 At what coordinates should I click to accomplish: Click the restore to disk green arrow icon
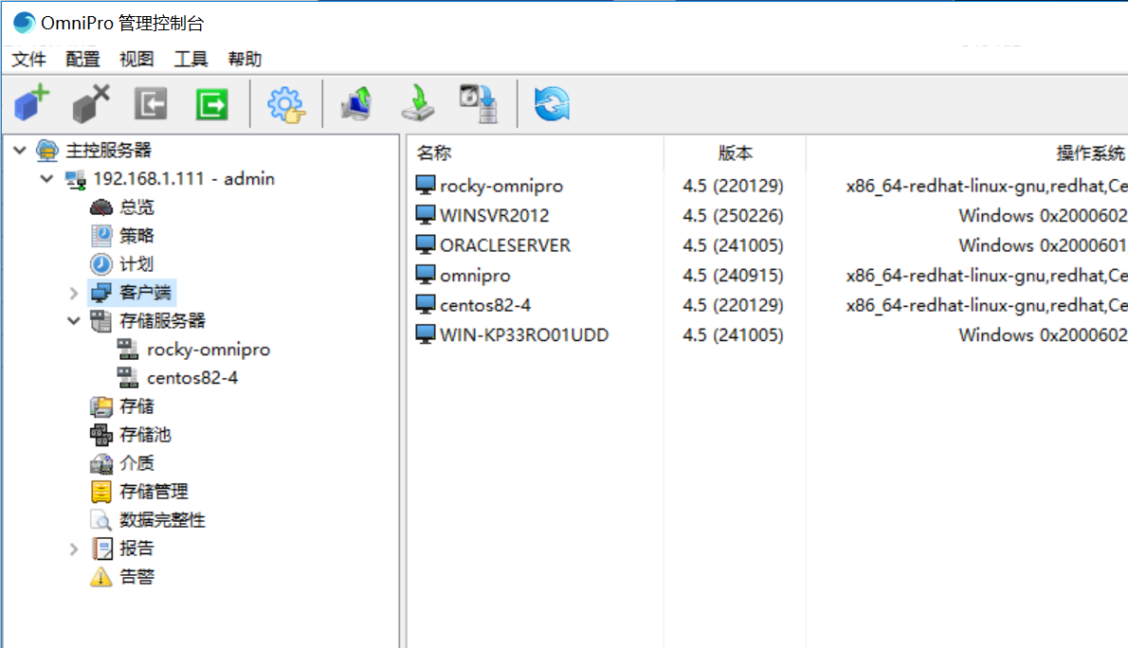point(417,103)
